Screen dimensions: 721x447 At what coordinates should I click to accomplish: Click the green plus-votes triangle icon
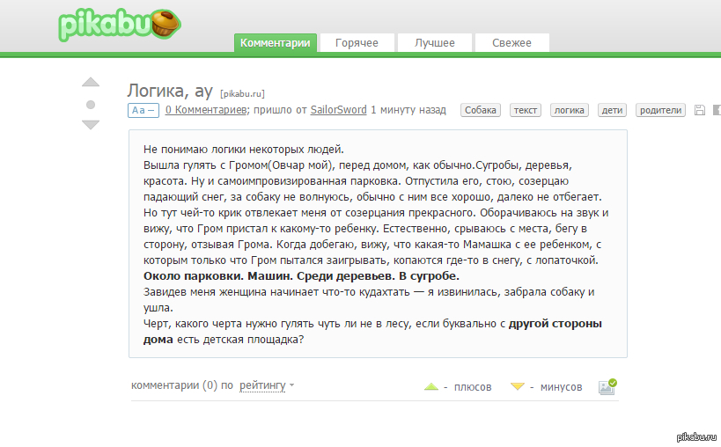[430, 386]
